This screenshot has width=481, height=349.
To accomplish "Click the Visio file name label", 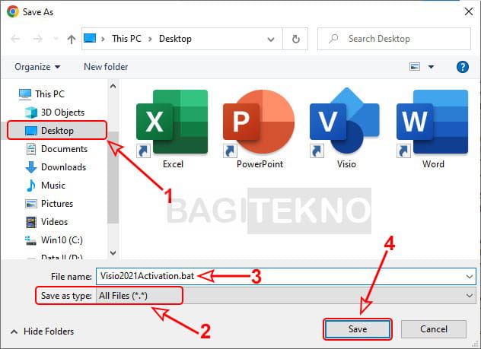I will [346, 164].
